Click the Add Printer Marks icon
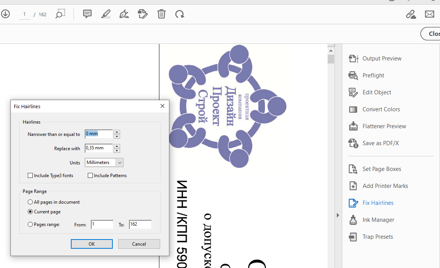The height and width of the screenshot is (268, 440). (353, 186)
